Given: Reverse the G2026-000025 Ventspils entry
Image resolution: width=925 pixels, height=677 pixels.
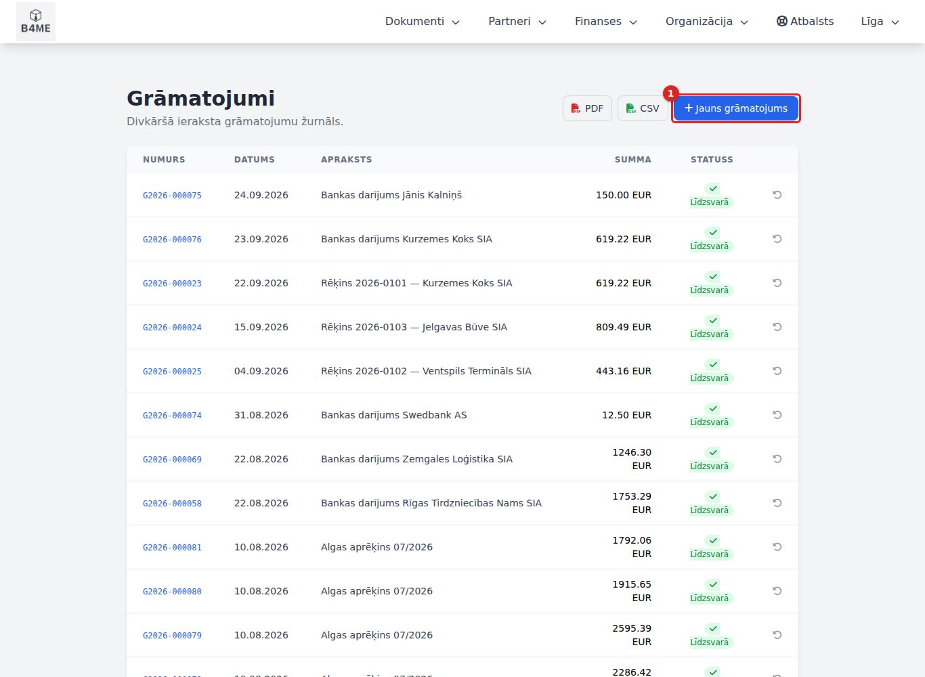Looking at the screenshot, I should [777, 371].
